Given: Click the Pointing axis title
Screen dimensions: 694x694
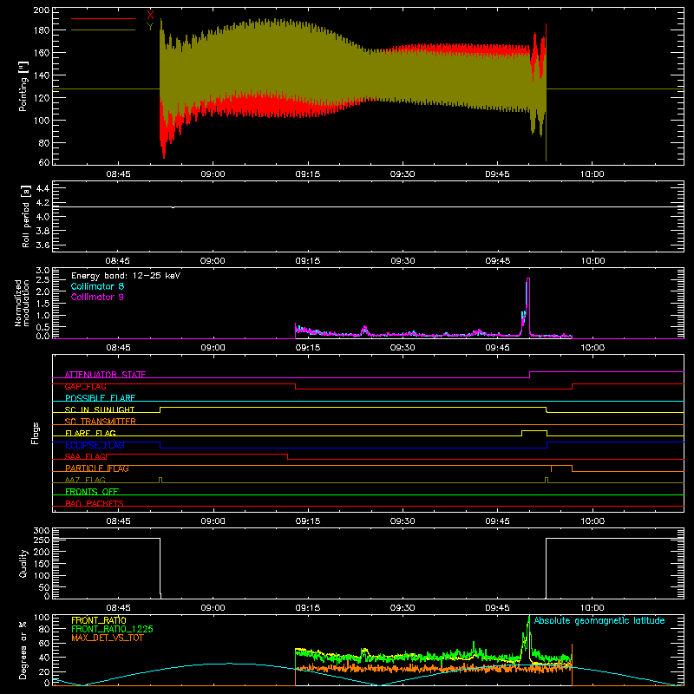Looking at the screenshot, I should click(x=23, y=86).
